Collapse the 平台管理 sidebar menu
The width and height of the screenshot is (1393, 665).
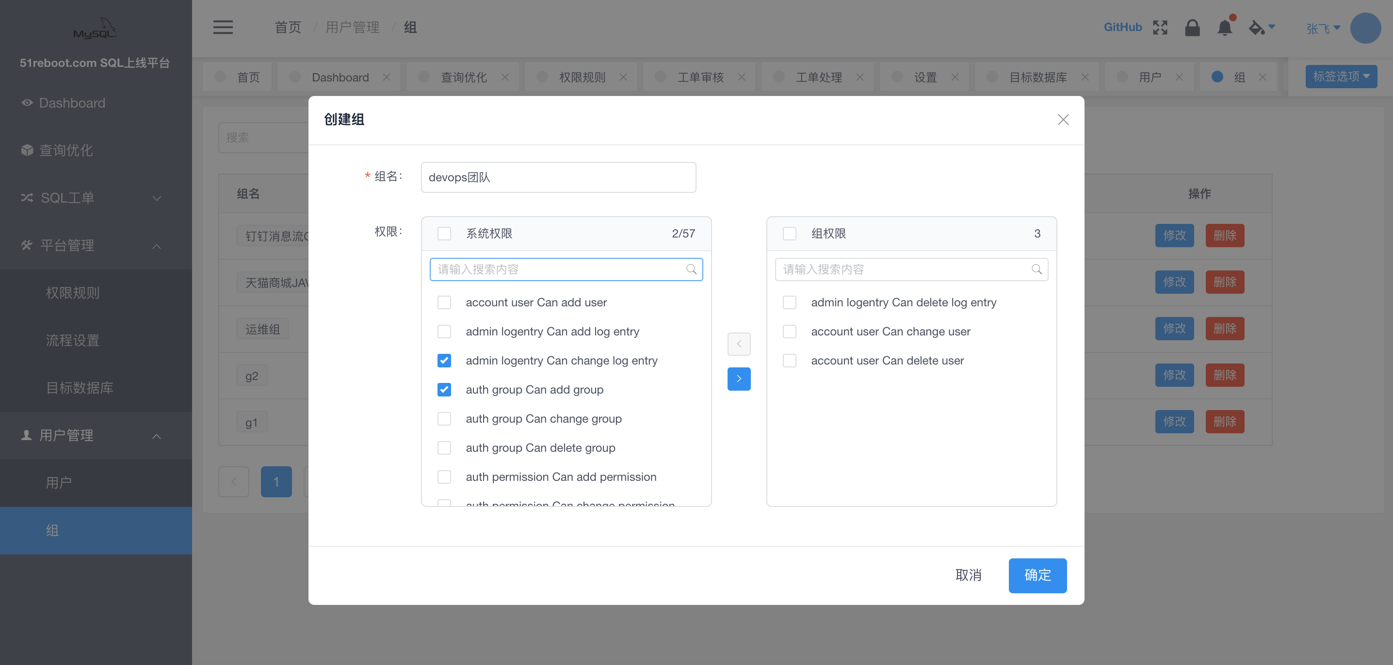[x=96, y=245]
